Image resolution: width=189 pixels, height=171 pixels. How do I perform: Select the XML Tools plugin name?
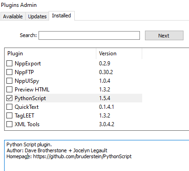tap(27, 124)
